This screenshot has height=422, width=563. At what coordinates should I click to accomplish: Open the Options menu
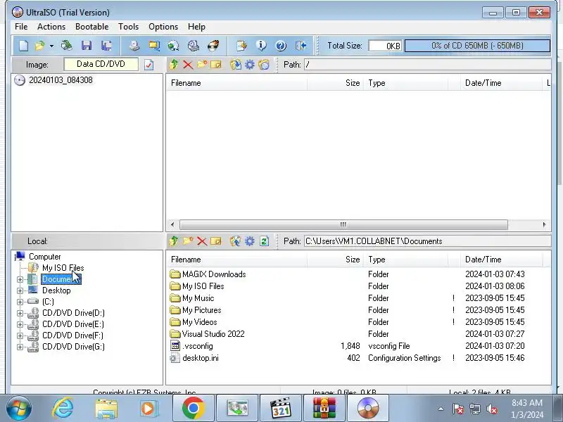click(163, 27)
